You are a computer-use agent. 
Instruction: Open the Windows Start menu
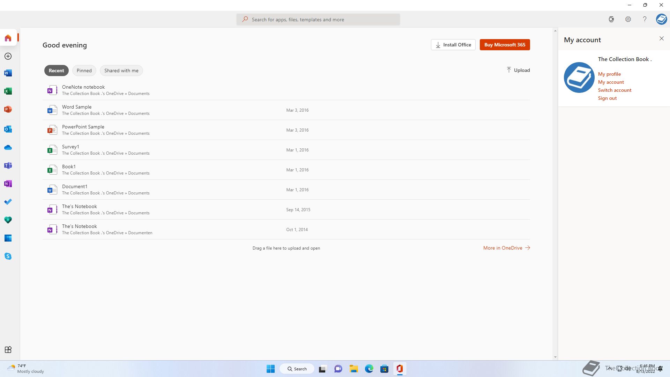pyautogui.click(x=270, y=369)
